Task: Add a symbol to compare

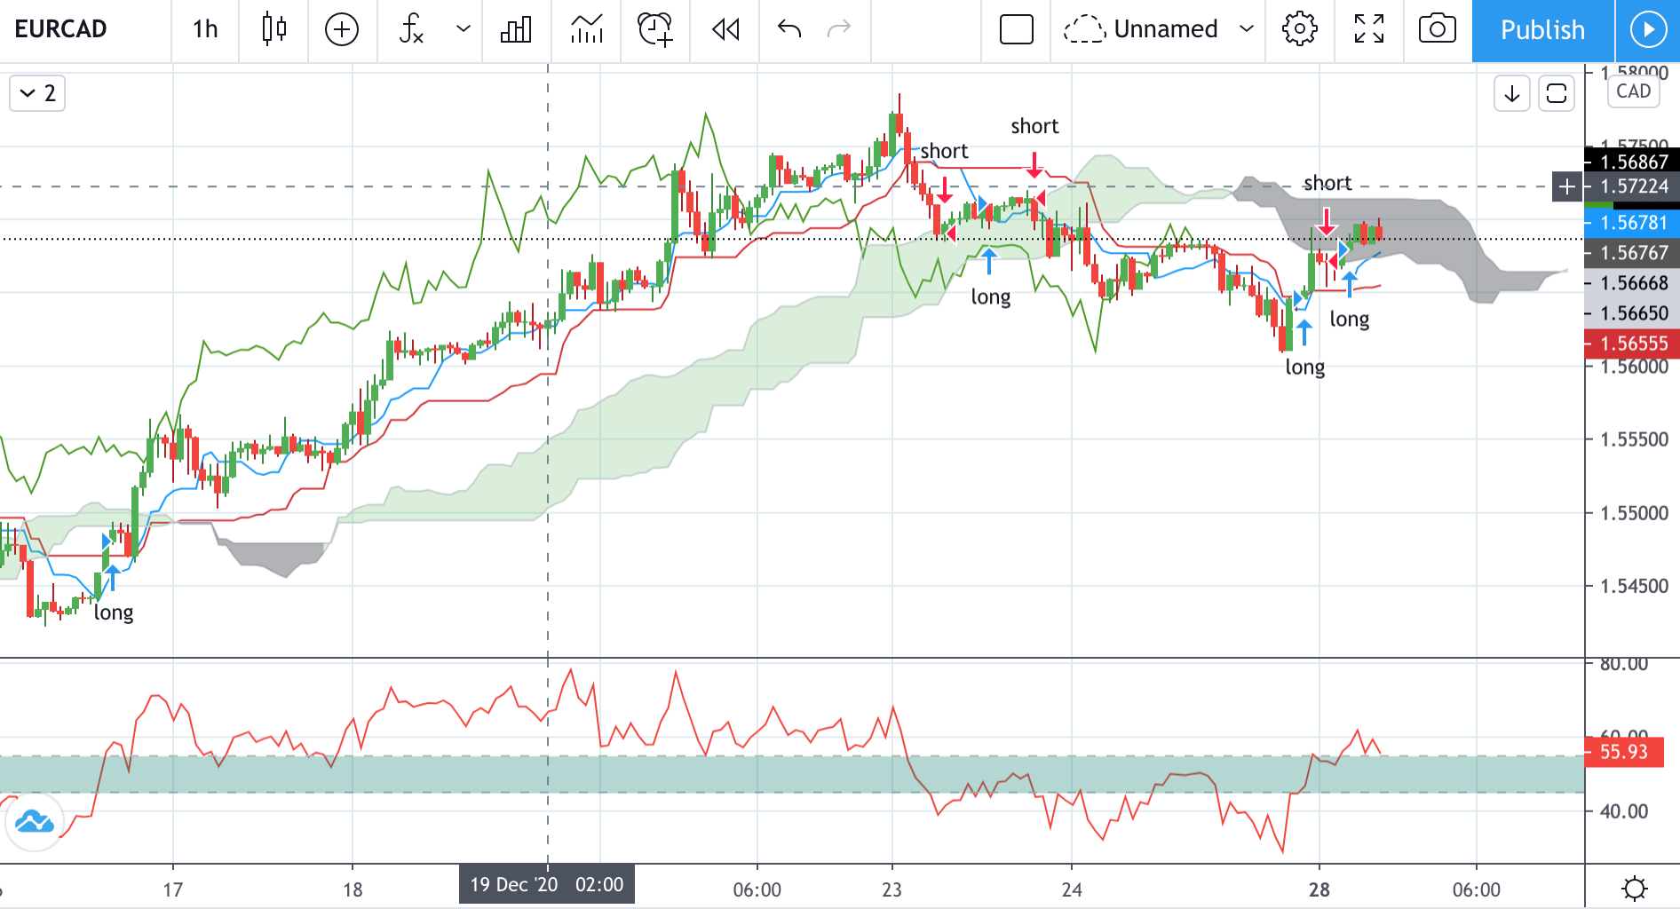Action: point(342,29)
